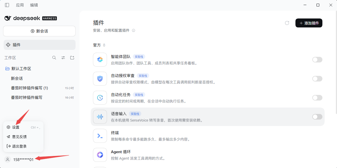
Task: Click the 自动化任务 clock icon
Action: click(100, 98)
